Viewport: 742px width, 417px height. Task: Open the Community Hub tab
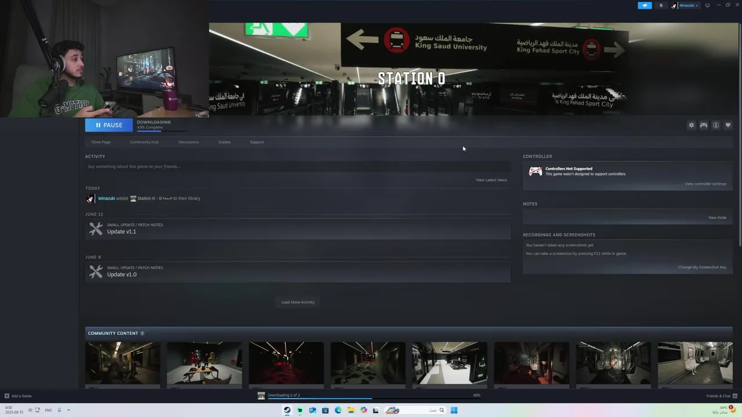[x=144, y=142]
